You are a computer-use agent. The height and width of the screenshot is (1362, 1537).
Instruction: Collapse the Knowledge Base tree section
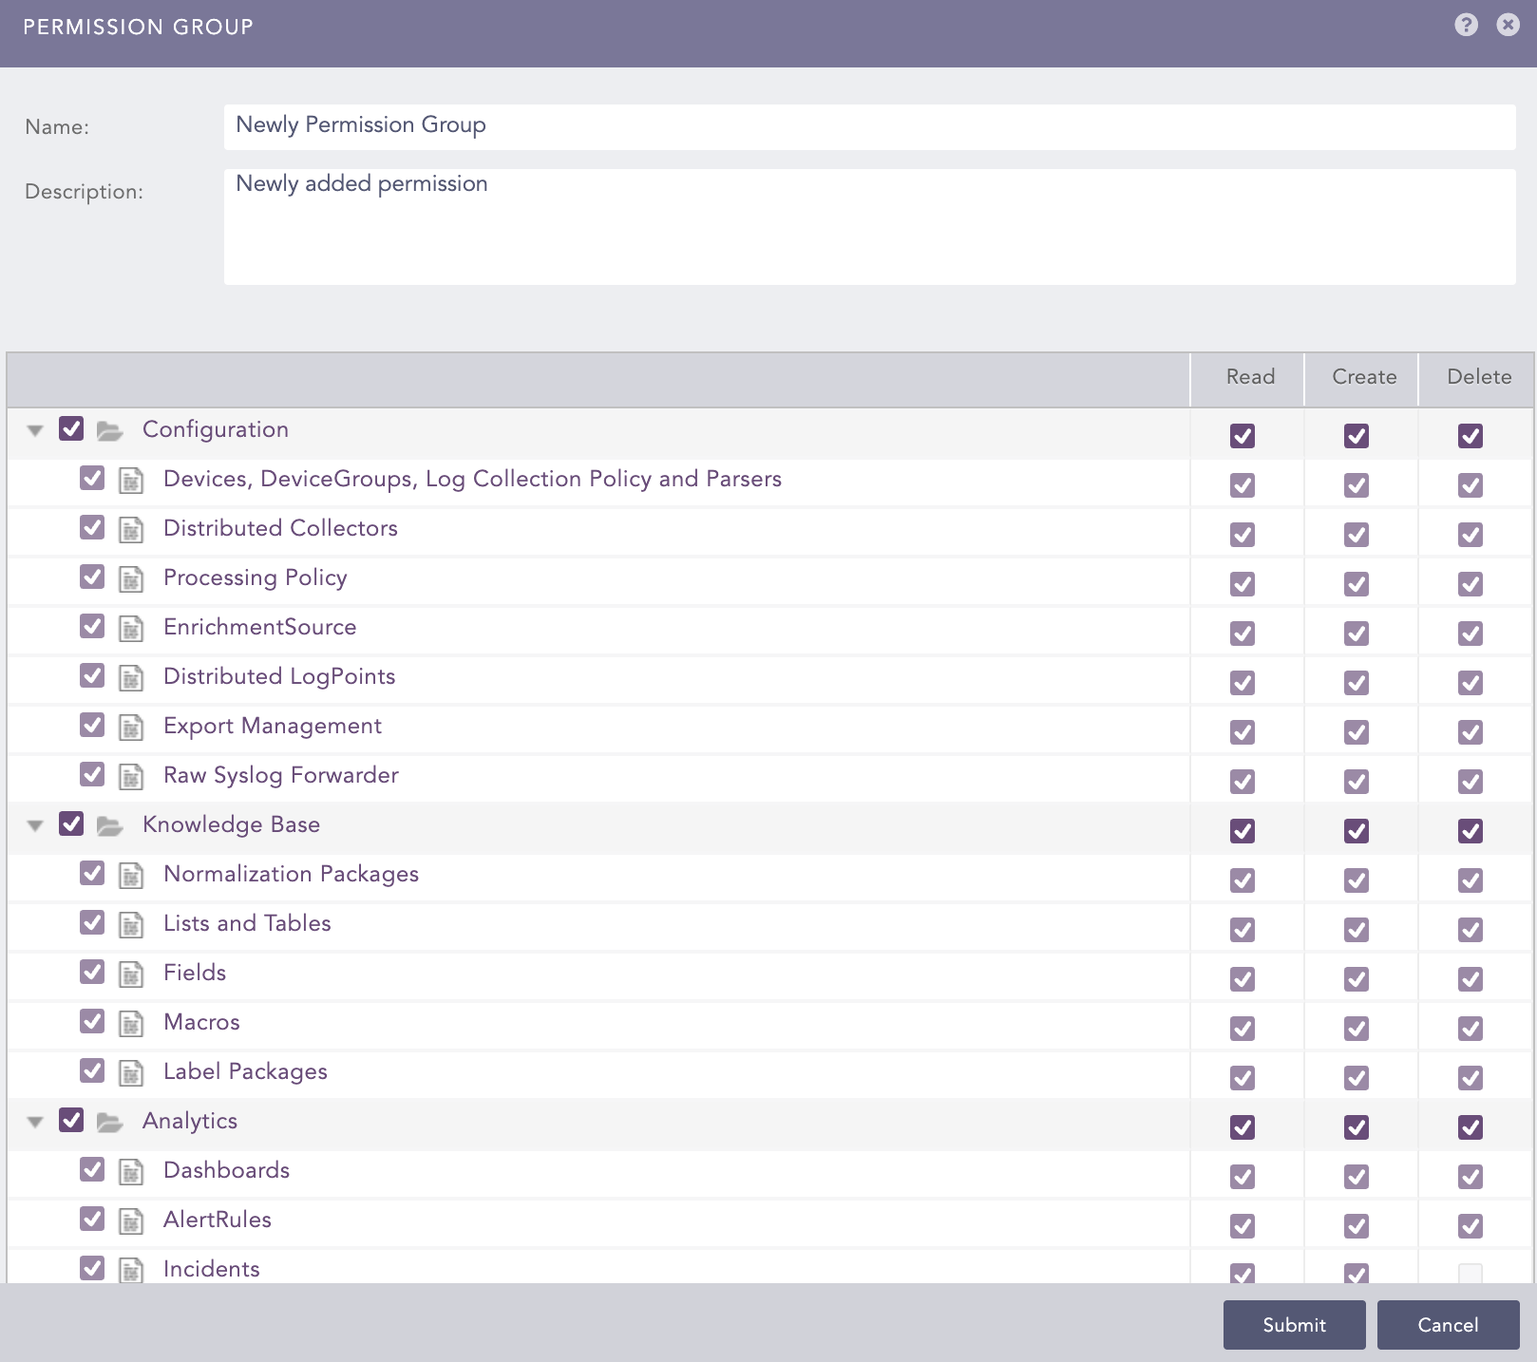[x=35, y=825]
